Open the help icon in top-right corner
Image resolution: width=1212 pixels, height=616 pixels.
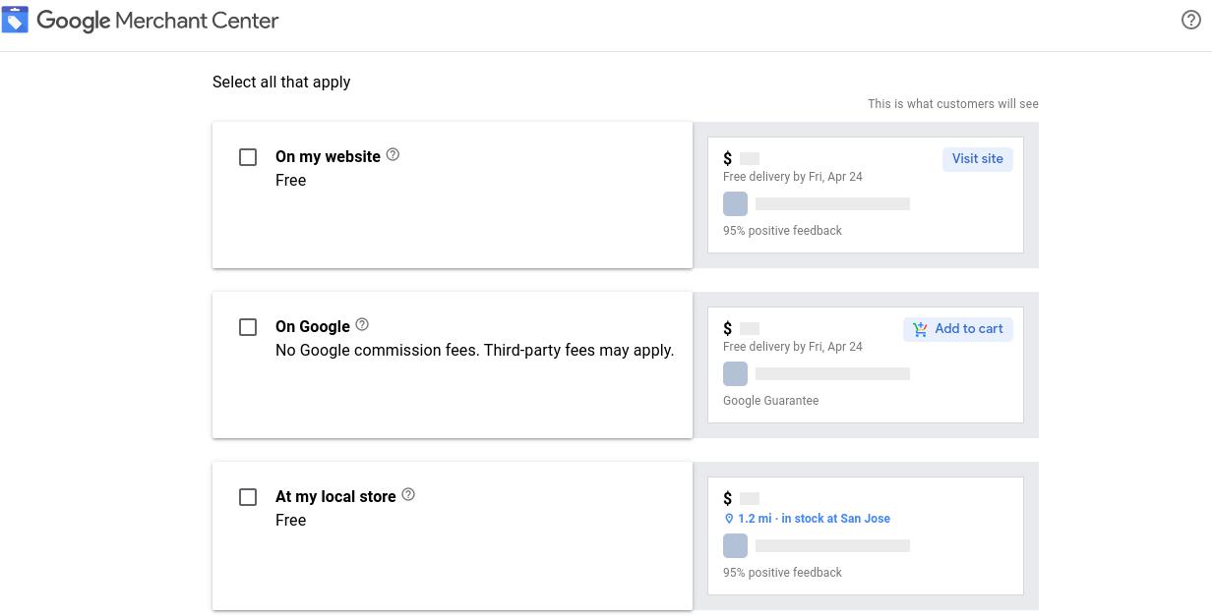[1190, 20]
